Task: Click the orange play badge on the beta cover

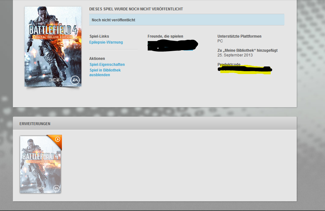Action: click(58, 139)
